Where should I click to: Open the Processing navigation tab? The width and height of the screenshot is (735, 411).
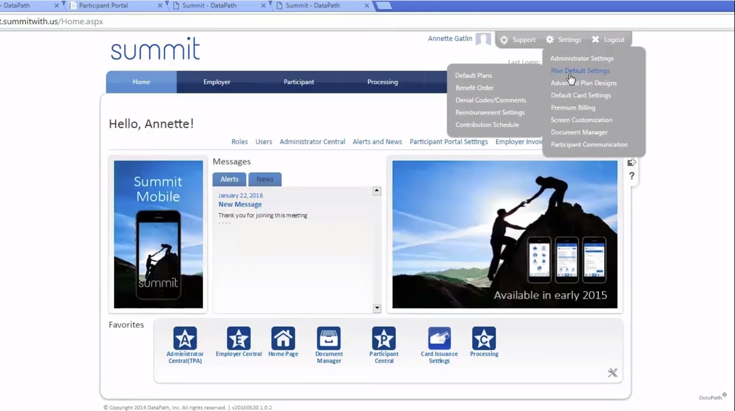coord(383,82)
